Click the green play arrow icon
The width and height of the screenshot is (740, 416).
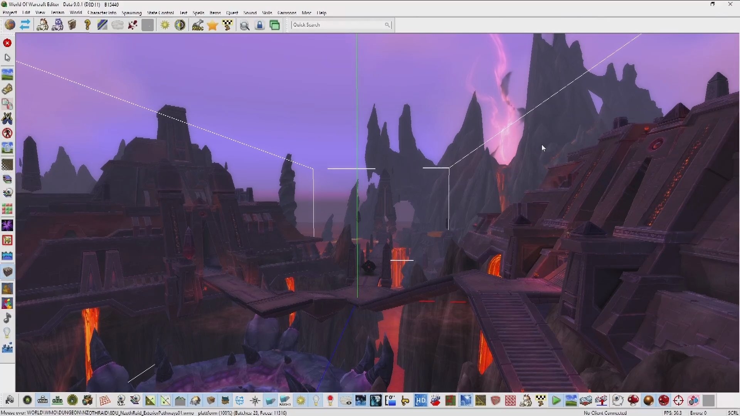click(x=556, y=401)
